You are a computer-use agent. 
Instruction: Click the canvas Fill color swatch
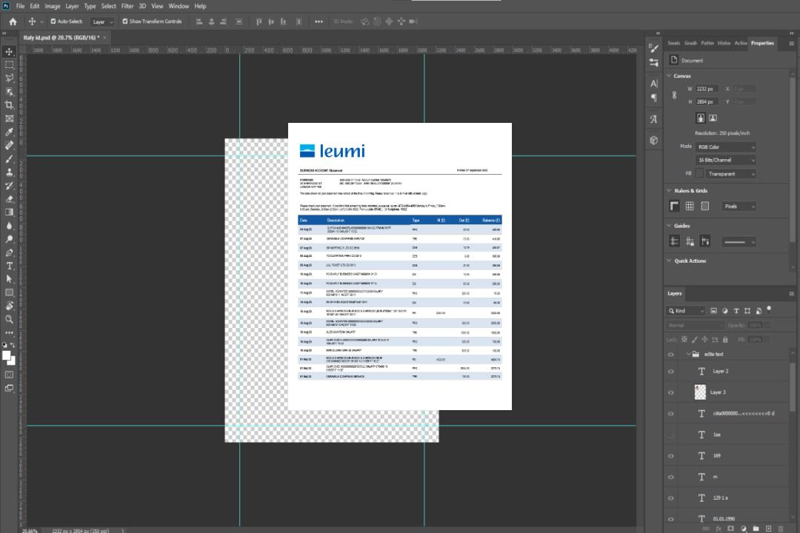[x=699, y=174]
